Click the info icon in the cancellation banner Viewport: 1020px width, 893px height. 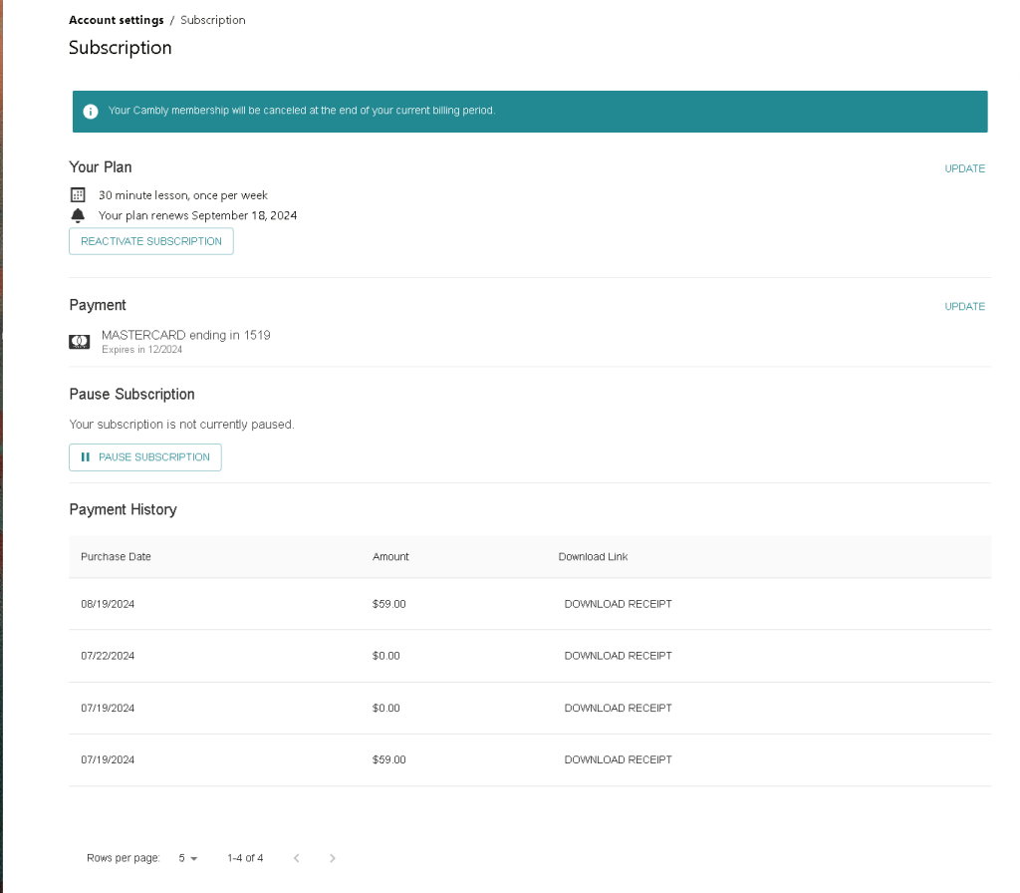tap(91, 112)
